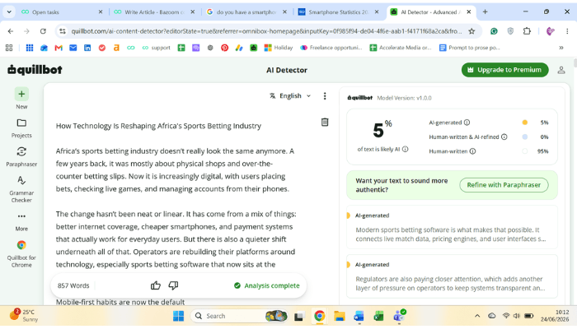The width and height of the screenshot is (577, 329).
Task: Open a new browser tab
Action: (x=485, y=12)
